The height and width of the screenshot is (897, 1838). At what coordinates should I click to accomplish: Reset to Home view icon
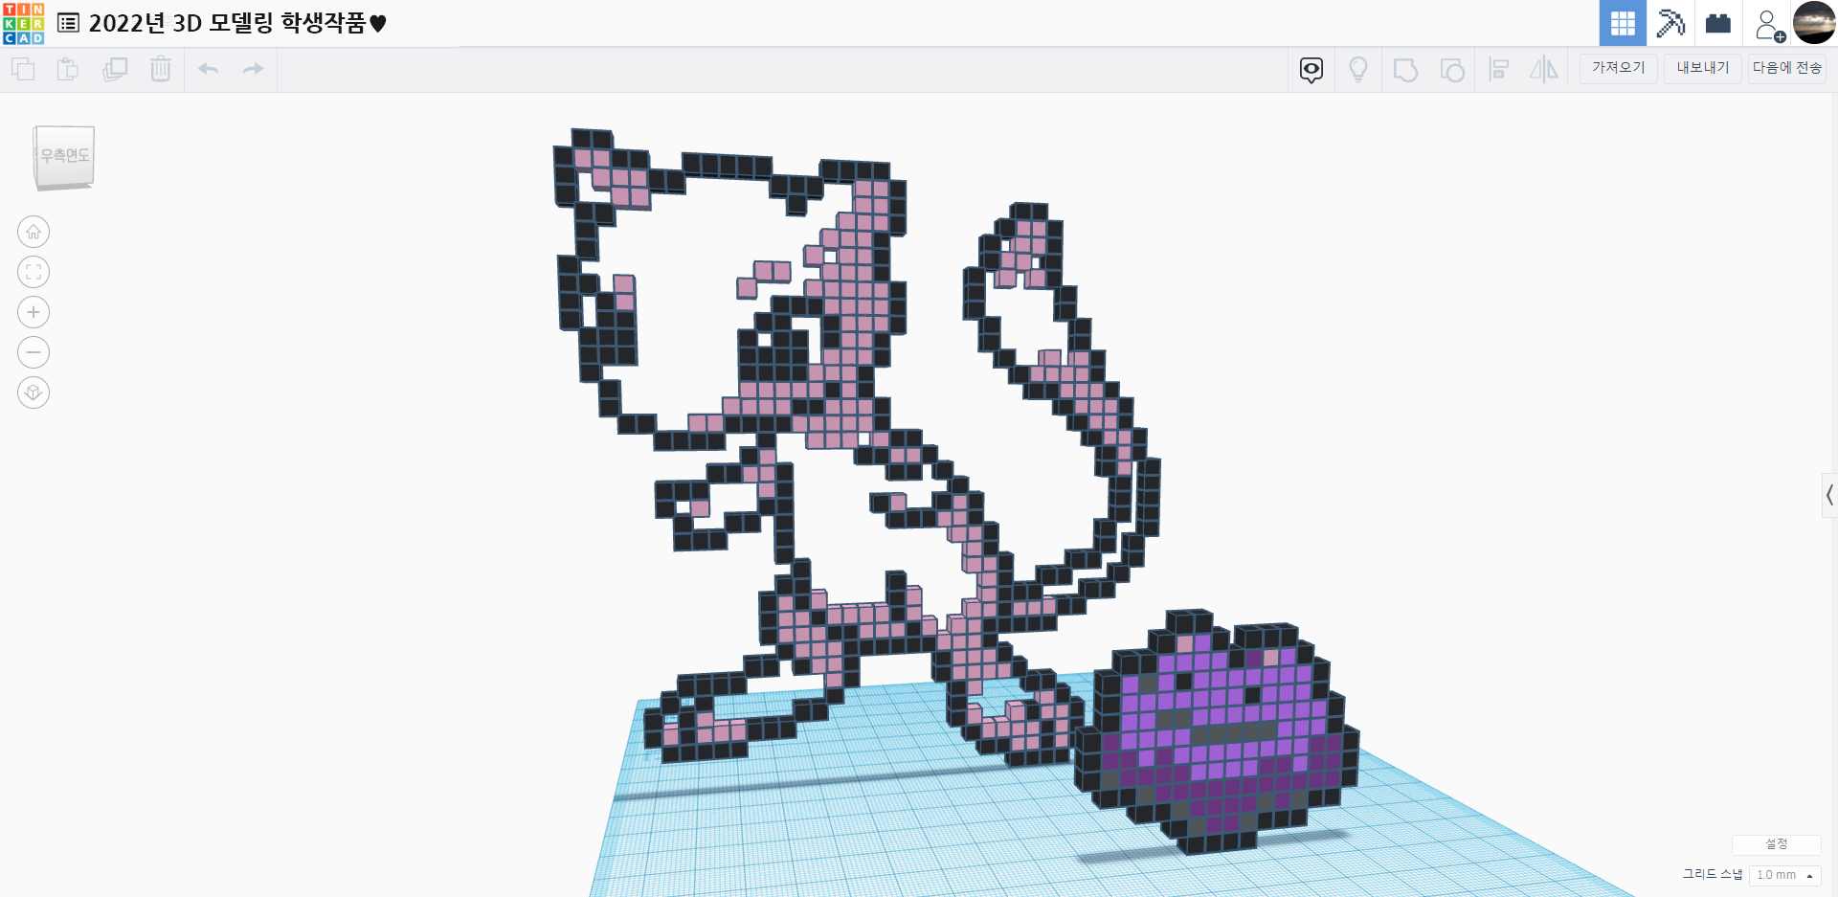click(34, 232)
